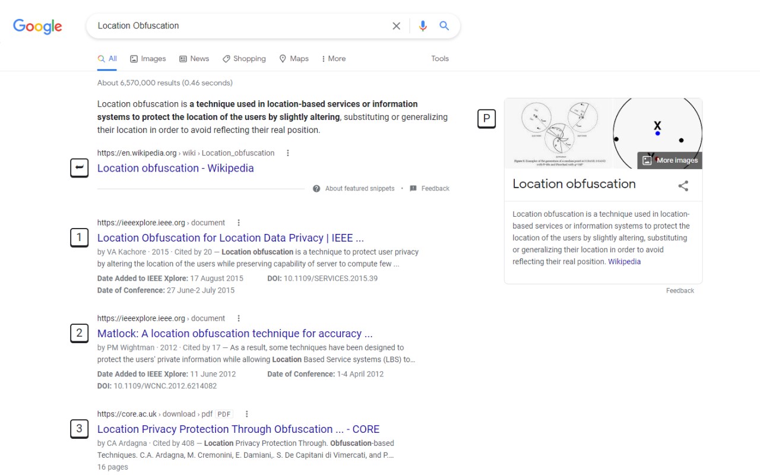The height and width of the screenshot is (475, 760).
Task: Switch to the News tab
Action: (x=194, y=59)
